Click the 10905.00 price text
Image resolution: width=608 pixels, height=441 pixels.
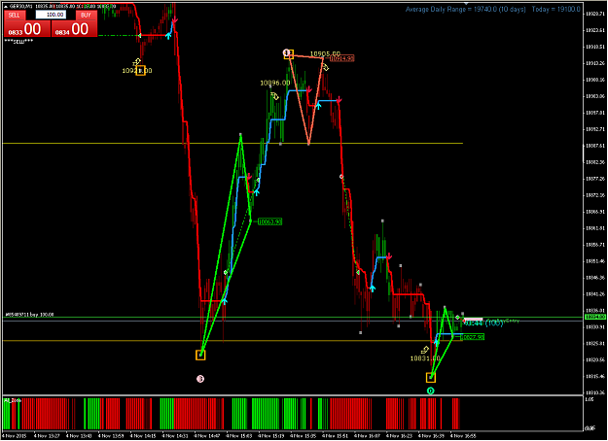click(x=325, y=53)
